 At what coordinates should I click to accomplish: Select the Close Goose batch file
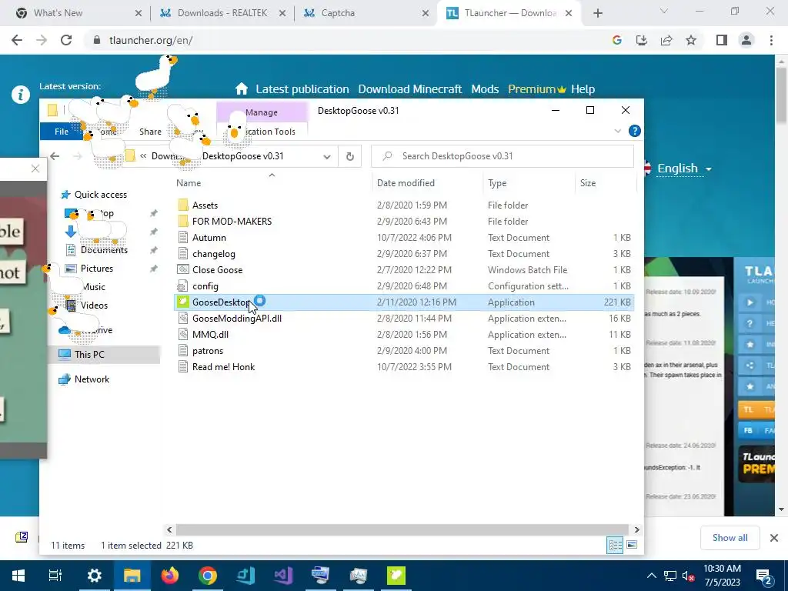pos(217,270)
